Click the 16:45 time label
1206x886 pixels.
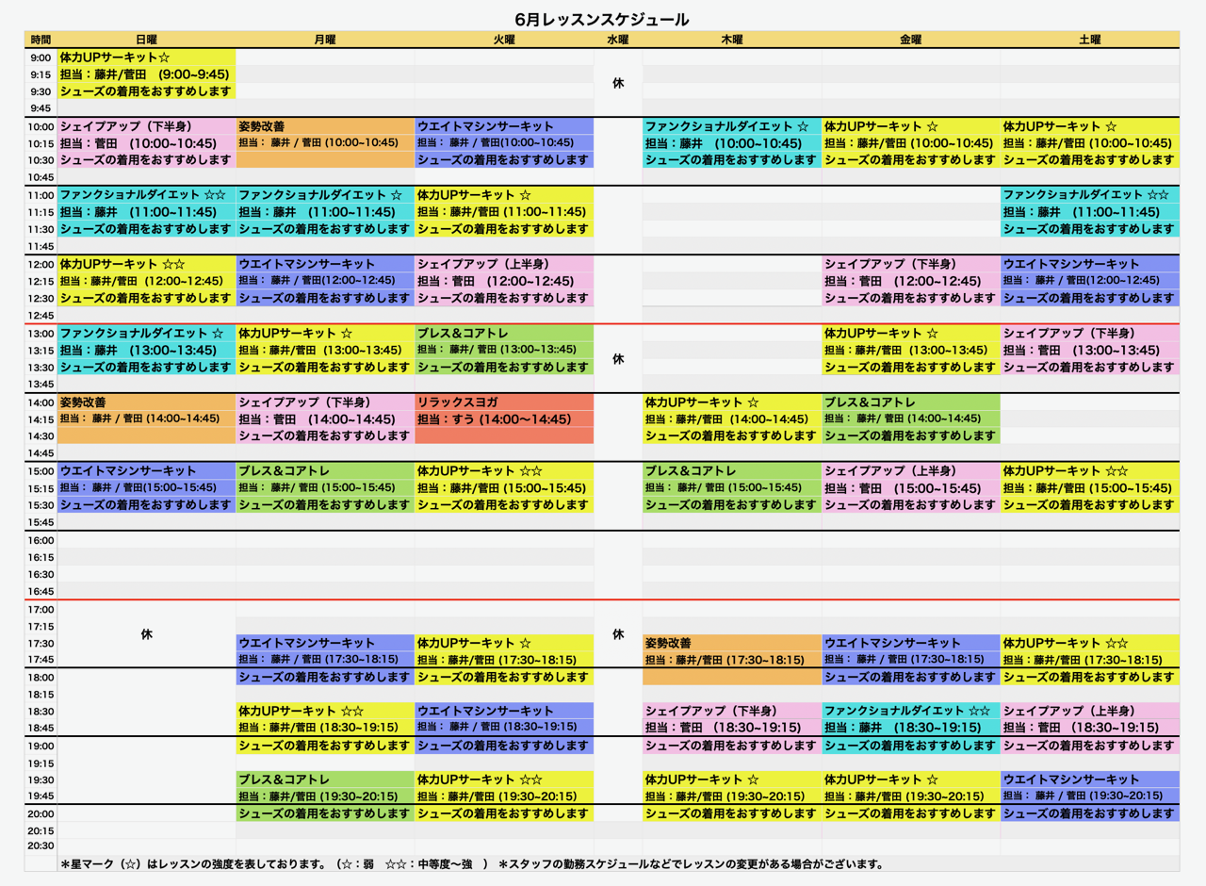click(41, 592)
